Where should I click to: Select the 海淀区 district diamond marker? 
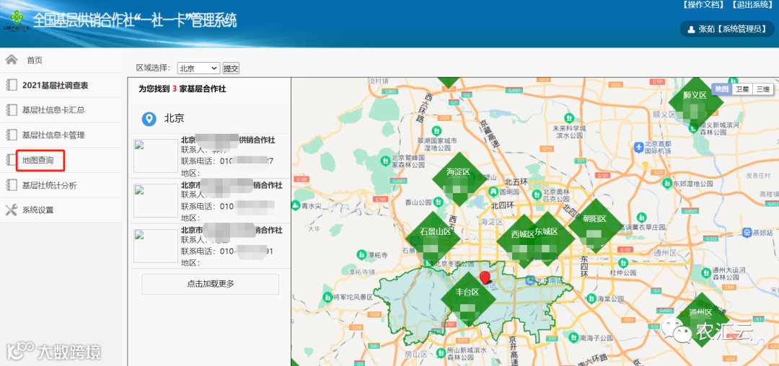click(459, 179)
